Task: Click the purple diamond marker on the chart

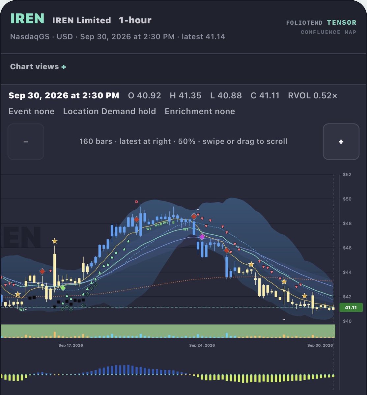Action: tap(202, 237)
